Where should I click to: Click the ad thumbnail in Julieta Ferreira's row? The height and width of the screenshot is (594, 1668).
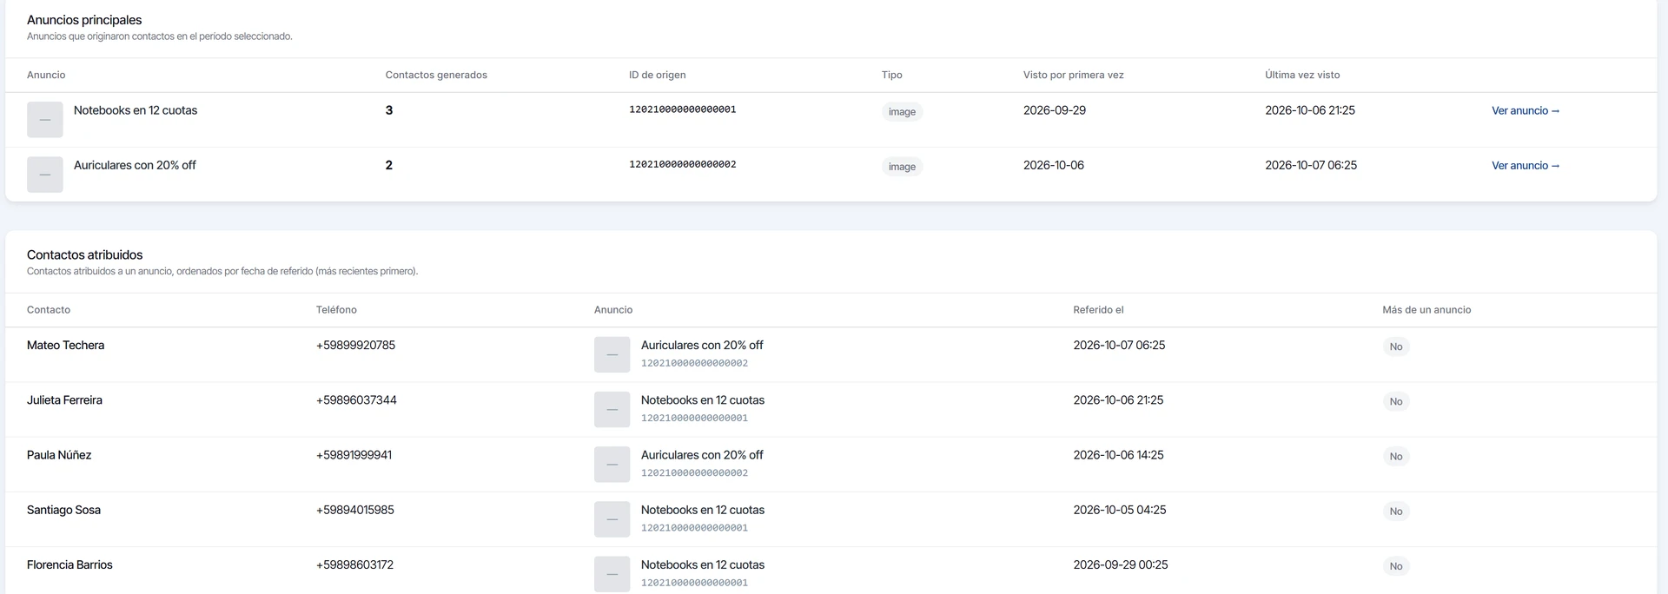coord(612,409)
